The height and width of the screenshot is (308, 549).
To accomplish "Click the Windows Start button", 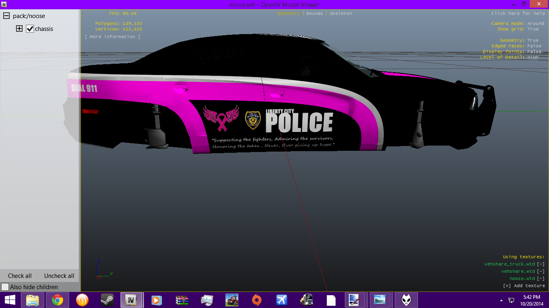I will pyautogui.click(x=10, y=300).
